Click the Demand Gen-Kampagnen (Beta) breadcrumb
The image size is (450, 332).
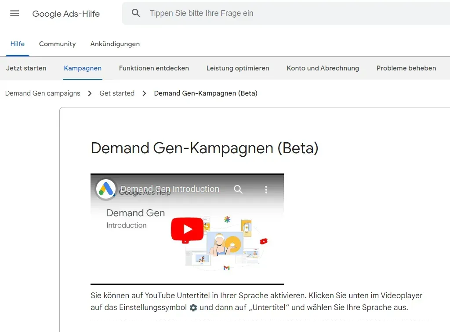pyautogui.click(x=206, y=93)
